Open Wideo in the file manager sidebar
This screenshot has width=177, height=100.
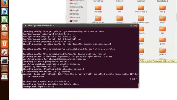[x=74, y=21]
